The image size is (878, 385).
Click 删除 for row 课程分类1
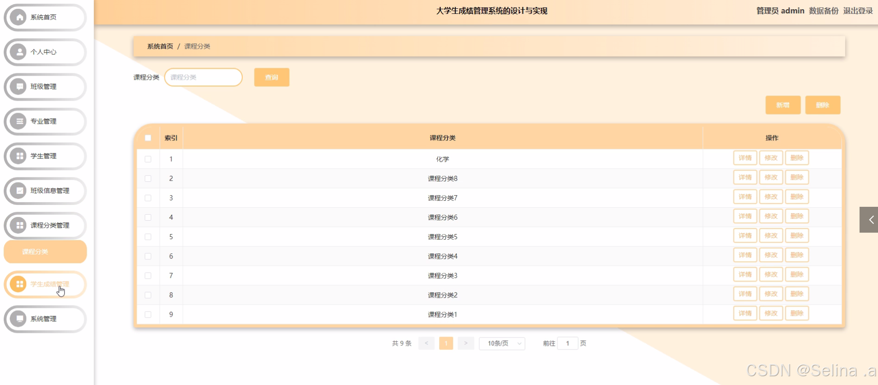pyautogui.click(x=797, y=313)
